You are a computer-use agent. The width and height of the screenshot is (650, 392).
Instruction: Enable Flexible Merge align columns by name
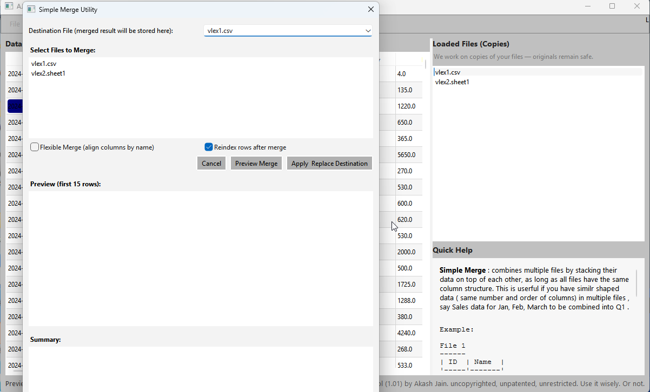(34, 147)
